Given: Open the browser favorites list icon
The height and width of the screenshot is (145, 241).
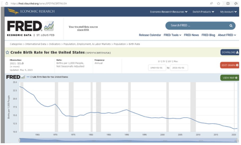Looking at the screenshot, I should [x=236, y=3].
